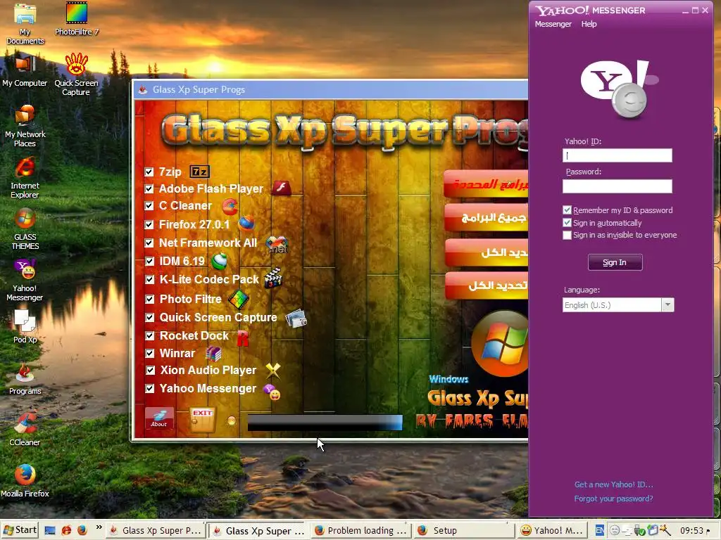Switch to Problem loading taskbar window

coord(360,530)
